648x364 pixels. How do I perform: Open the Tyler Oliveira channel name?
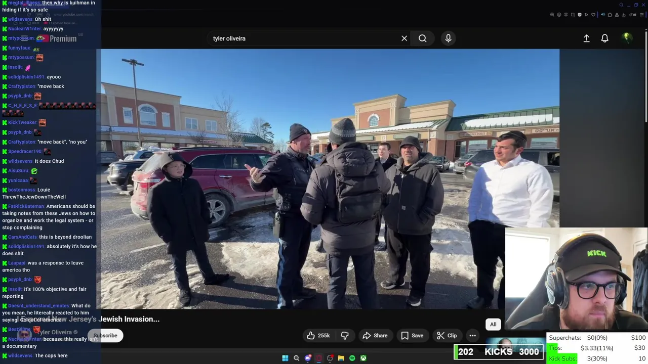coord(55,332)
